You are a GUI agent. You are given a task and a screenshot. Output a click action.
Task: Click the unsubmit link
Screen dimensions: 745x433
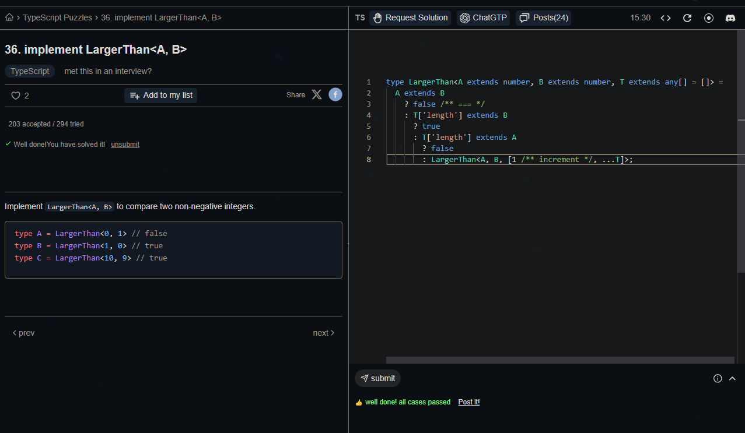click(125, 144)
